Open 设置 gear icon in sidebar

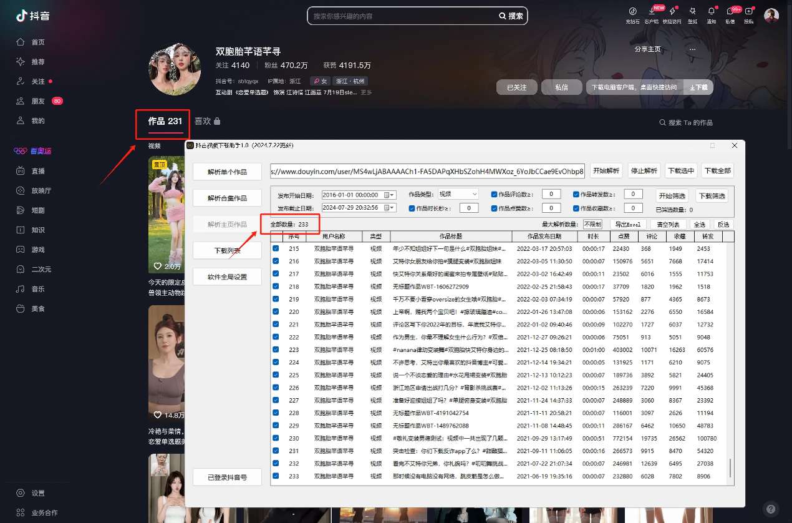tap(21, 493)
